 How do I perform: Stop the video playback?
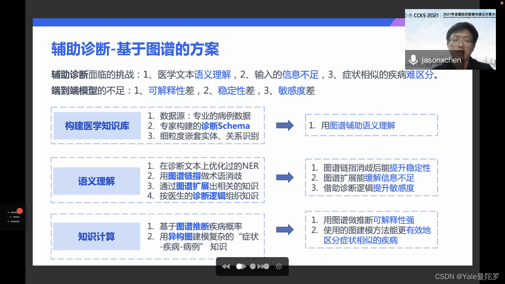point(252,266)
